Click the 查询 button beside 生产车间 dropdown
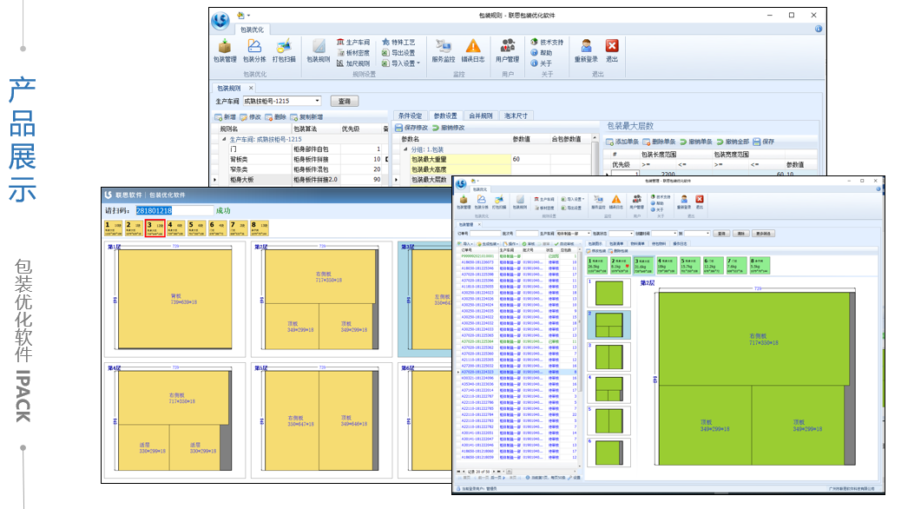The height and width of the screenshot is (509, 921). click(344, 102)
